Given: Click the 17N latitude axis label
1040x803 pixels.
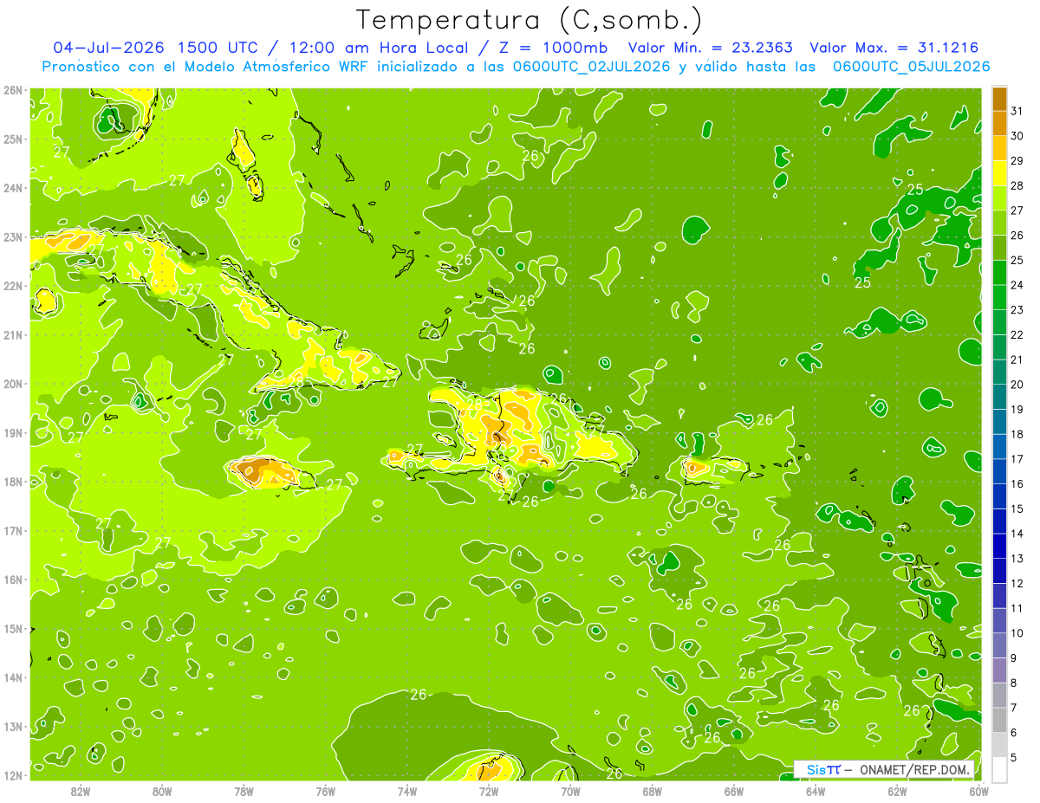Looking at the screenshot, I should [x=13, y=530].
